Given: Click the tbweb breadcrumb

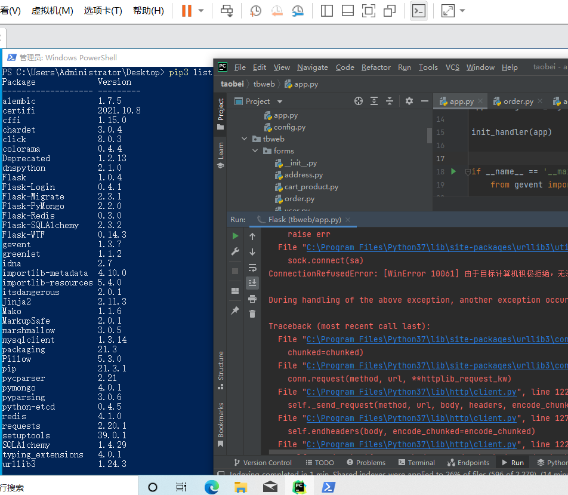Looking at the screenshot, I should click(264, 84).
